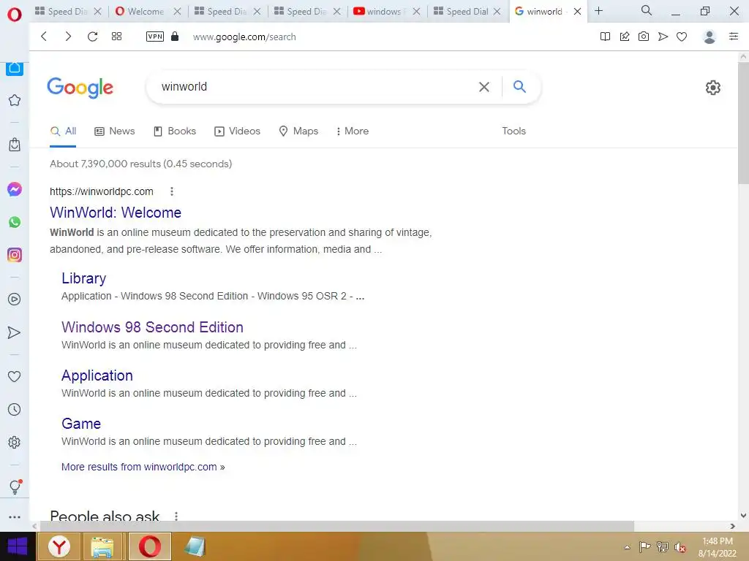Reload the current Google page
This screenshot has height=561, width=749.
pyautogui.click(x=93, y=37)
